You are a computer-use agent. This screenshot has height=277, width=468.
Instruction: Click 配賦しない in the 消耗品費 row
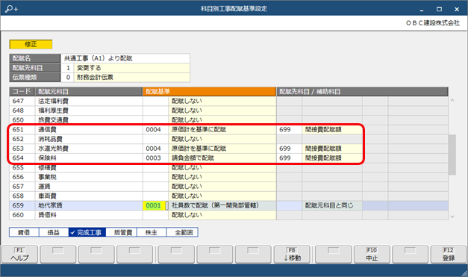(222, 139)
